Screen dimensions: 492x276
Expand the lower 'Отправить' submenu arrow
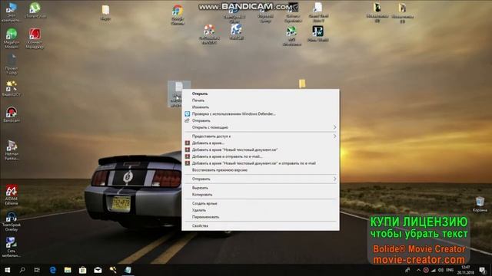click(x=334, y=179)
